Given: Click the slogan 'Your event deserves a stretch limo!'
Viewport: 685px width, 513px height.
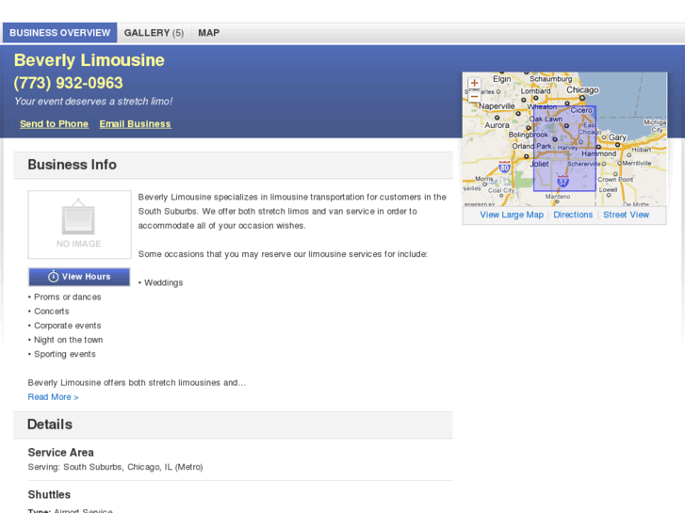Looking at the screenshot, I should pos(93,102).
